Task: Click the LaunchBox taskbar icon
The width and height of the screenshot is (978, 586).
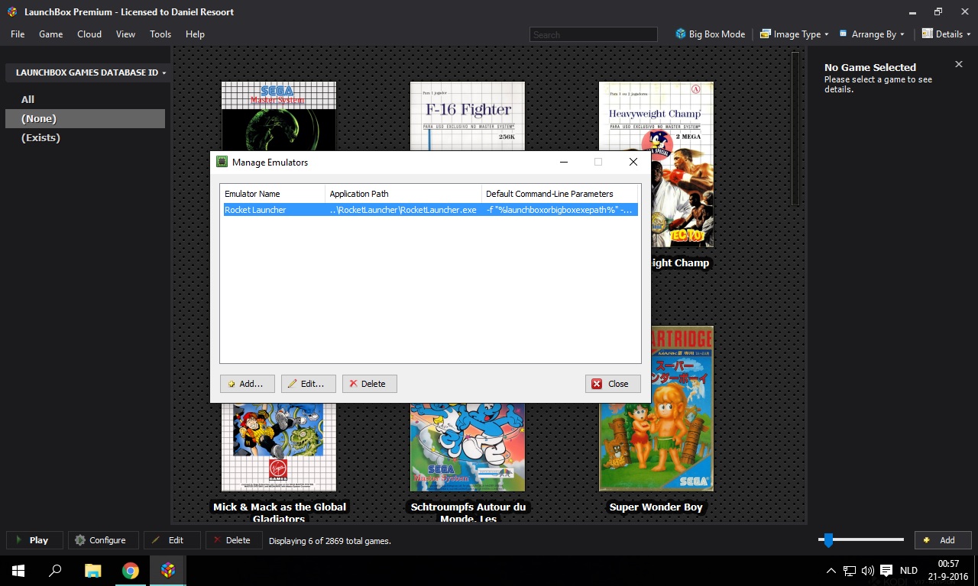Action: [x=168, y=571]
